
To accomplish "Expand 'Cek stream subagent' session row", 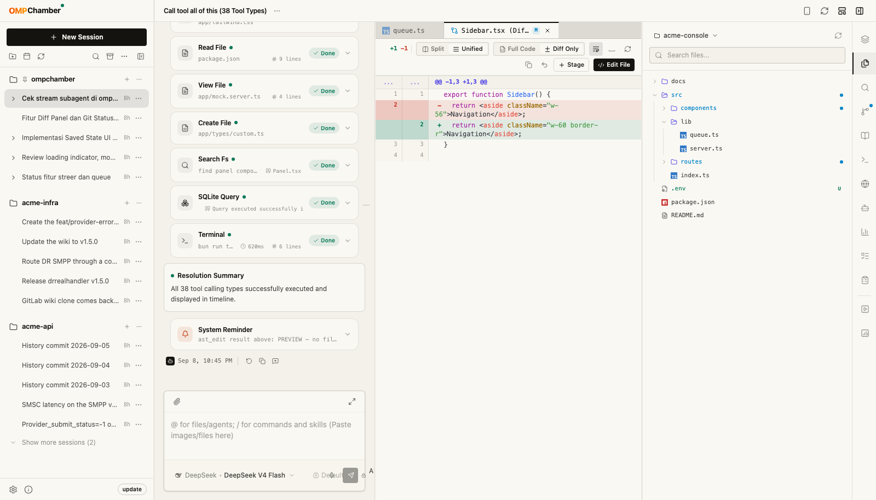I will [x=13, y=98].
